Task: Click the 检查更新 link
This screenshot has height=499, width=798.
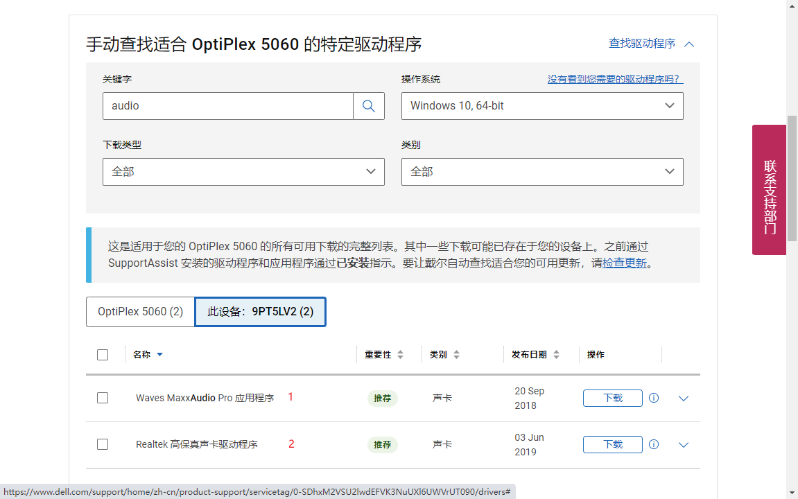Action: click(x=625, y=263)
